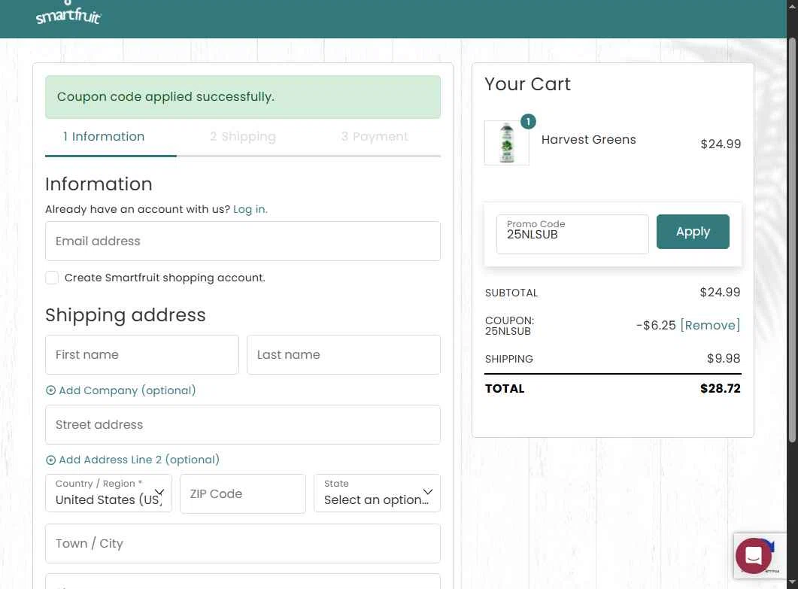This screenshot has height=589, width=798.
Task: Click the plus icon beside Add Company
Action: click(x=51, y=390)
